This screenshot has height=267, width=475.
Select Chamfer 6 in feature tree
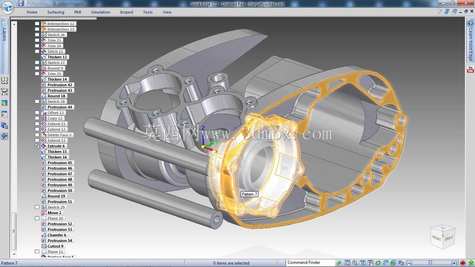pos(54,235)
